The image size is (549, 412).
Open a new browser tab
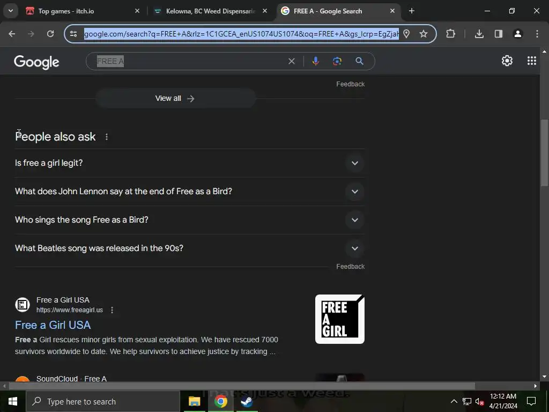click(x=411, y=11)
